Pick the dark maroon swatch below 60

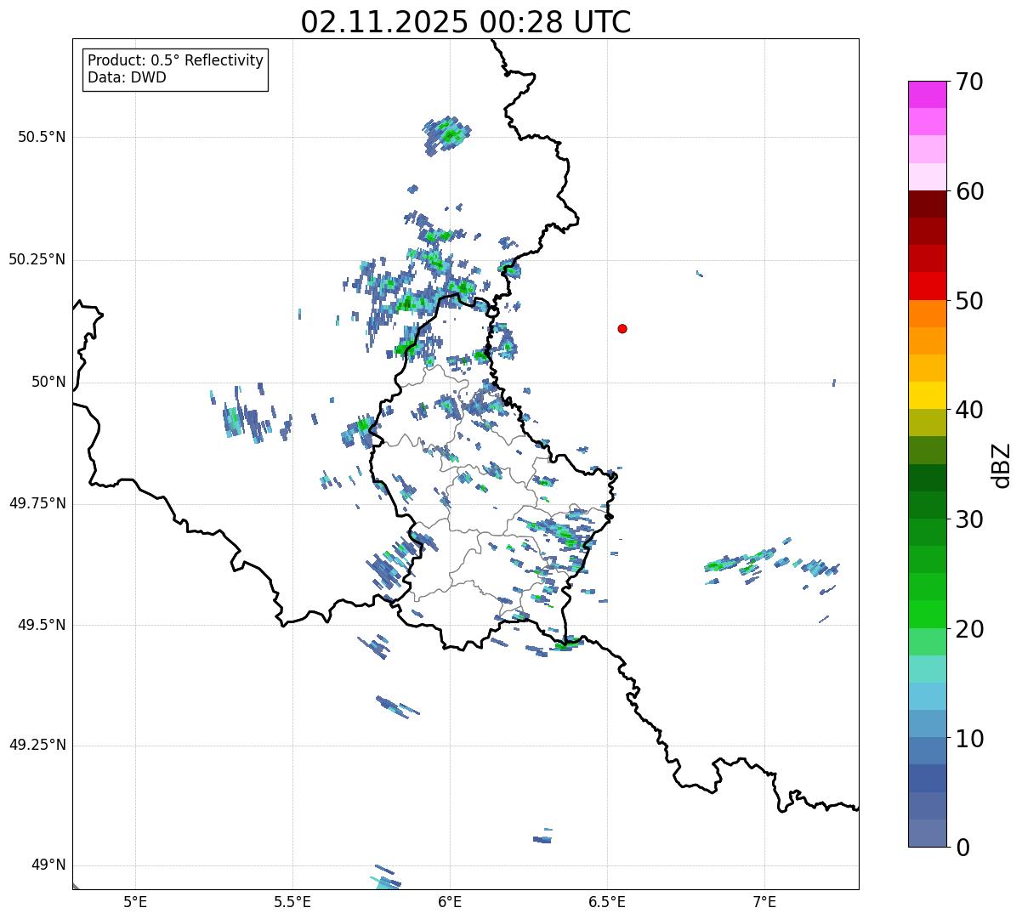pyautogui.click(x=927, y=205)
